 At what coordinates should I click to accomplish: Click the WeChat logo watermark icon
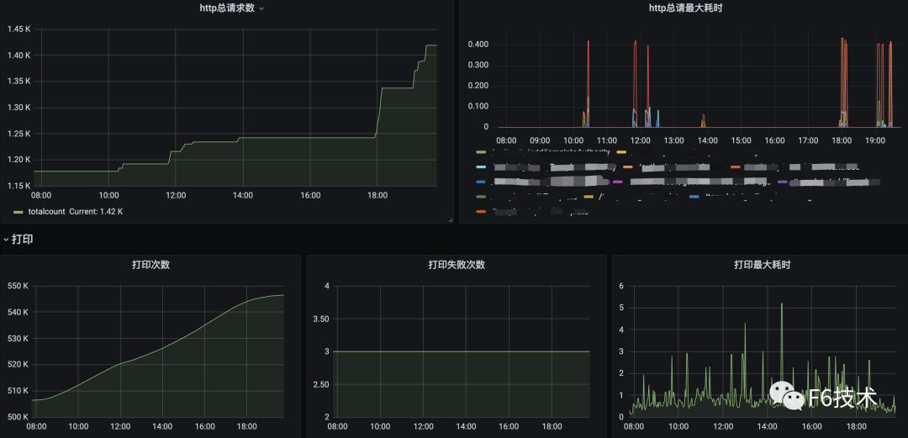(x=789, y=395)
